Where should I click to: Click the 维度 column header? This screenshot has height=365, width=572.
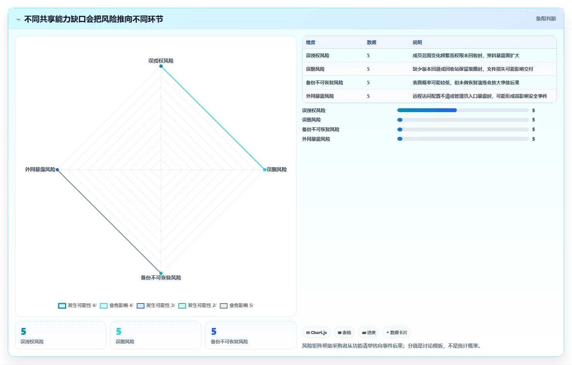point(311,43)
